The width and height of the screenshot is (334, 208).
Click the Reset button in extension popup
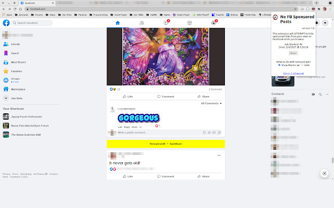(293, 53)
